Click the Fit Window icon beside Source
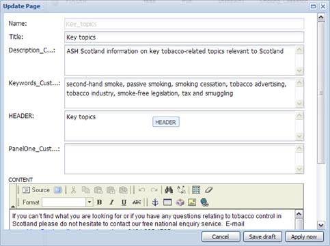330x246 pixels. 57,190
